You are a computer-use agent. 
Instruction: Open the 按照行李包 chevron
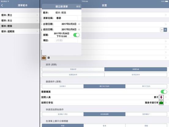(x=166, y=102)
